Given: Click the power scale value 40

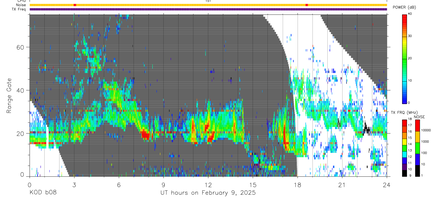Looking at the screenshot, I should (x=410, y=14).
